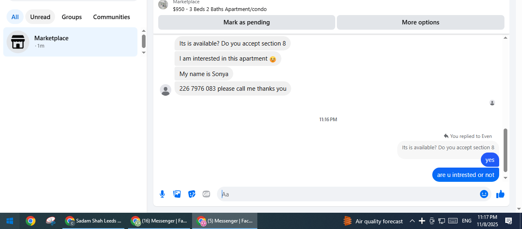This screenshot has height=229, width=522.
Task: Select the Unread filter tab
Action: tap(40, 17)
